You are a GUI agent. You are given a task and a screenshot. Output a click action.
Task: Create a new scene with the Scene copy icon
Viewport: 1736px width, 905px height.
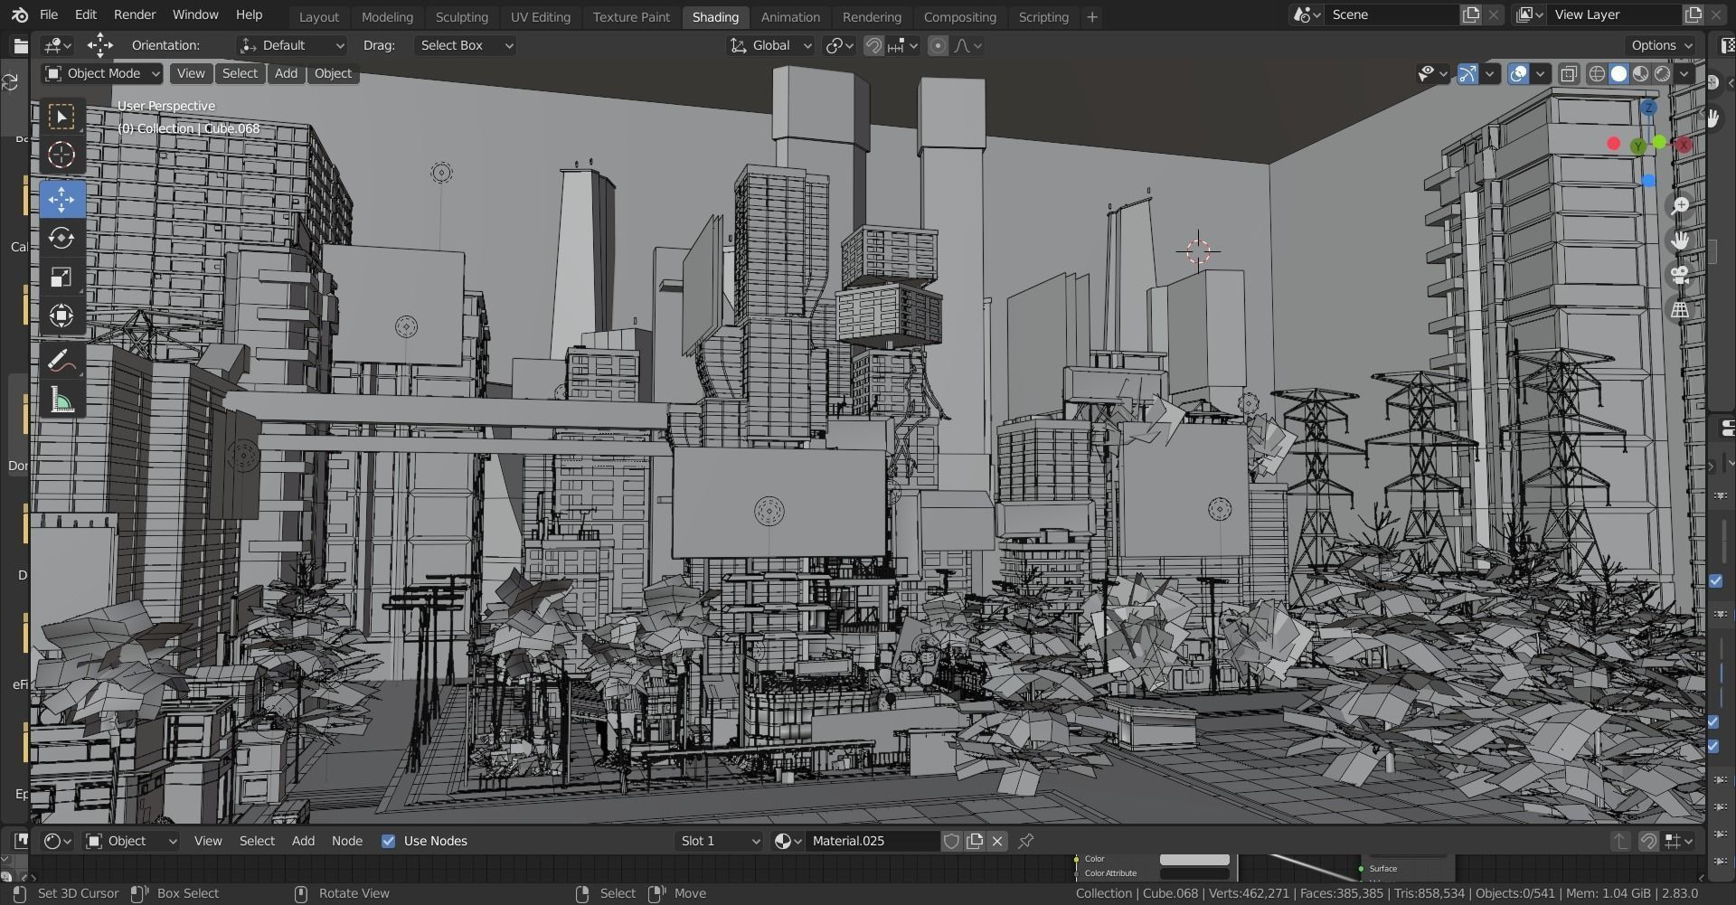(1471, 15)
